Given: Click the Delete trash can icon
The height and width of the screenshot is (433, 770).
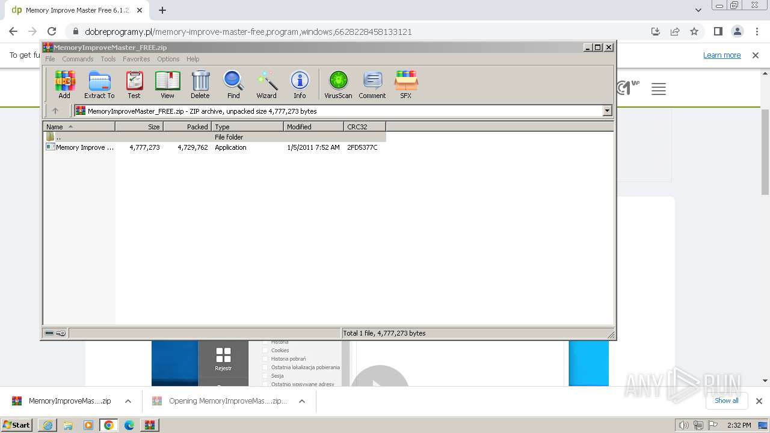Looking at the screenshot, I should (200, 84).
